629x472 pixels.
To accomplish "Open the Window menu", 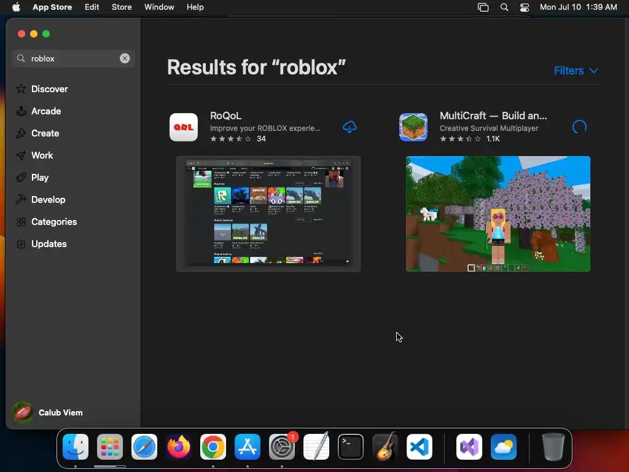I will click(x=159, y=7).
